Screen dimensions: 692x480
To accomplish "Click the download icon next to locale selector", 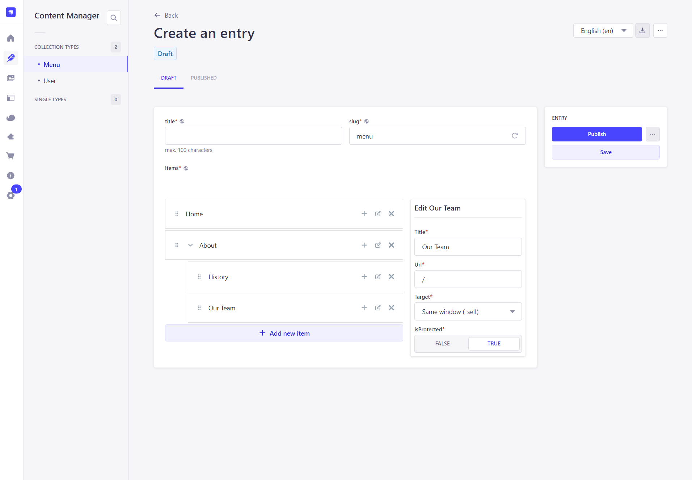I will click(642, 31).
